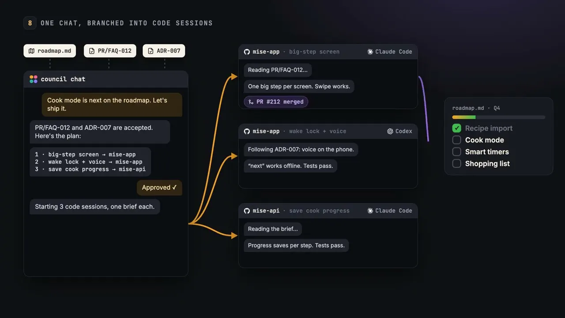Enable the Shopping list checkbox
The image size is (565, 318).
pos(457,163)
